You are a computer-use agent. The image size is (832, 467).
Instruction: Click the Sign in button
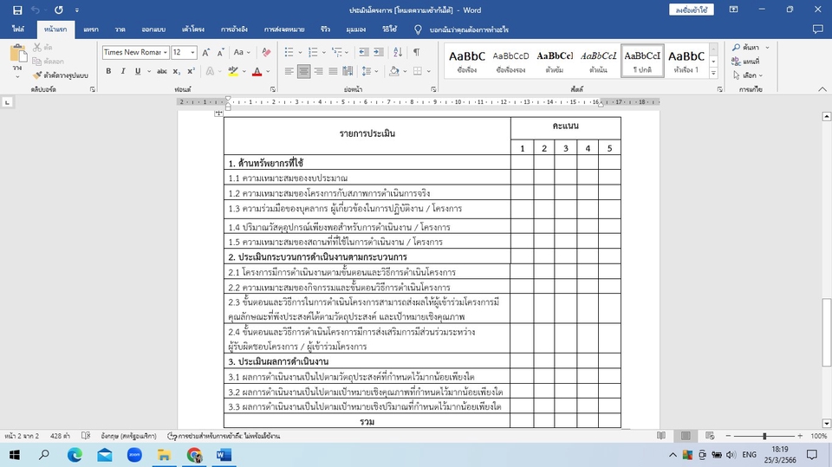coord(692,10)
